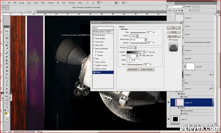Image resolution: width=221 pixels, height=133 pixels.
Task: Select the Blur tool
Action: coord(7,74)
